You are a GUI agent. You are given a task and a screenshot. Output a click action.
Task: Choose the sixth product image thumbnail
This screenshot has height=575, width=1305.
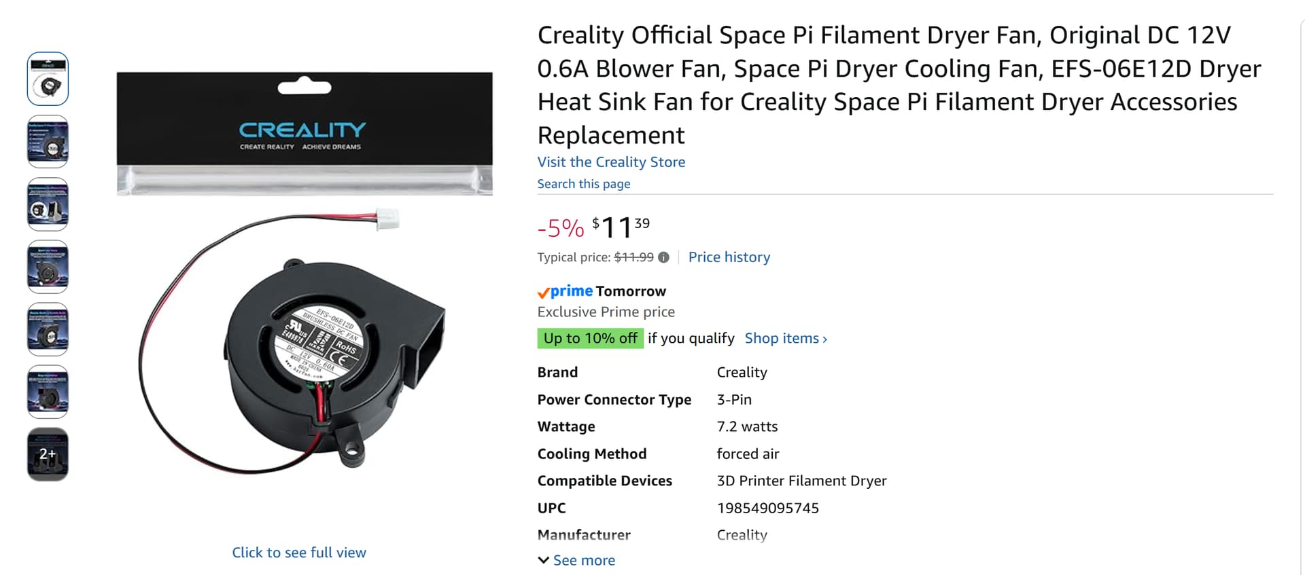pyautogui.click(x=48, y=392)
